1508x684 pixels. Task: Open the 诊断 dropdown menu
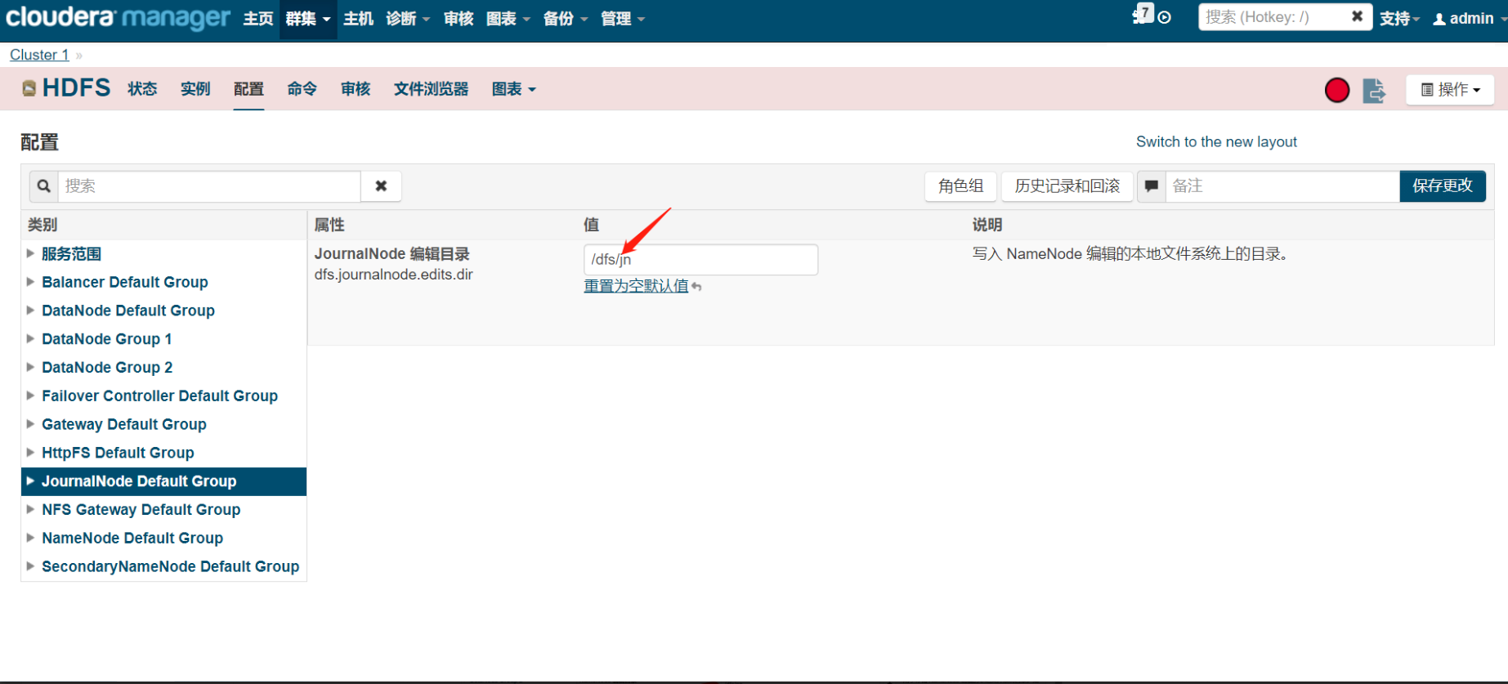pyautogui.click(x=408, y=19)
